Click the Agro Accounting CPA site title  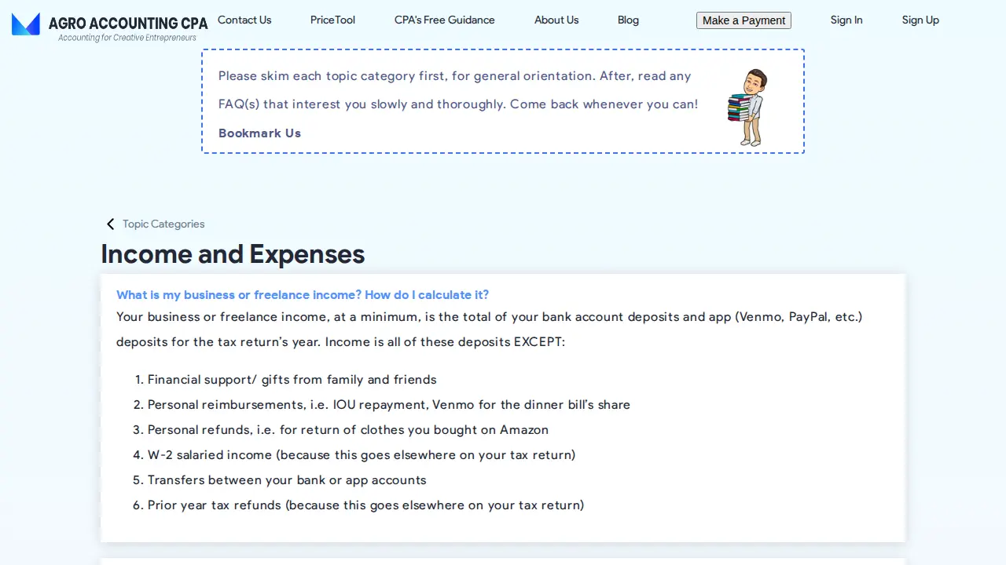[x=128, y=23]
